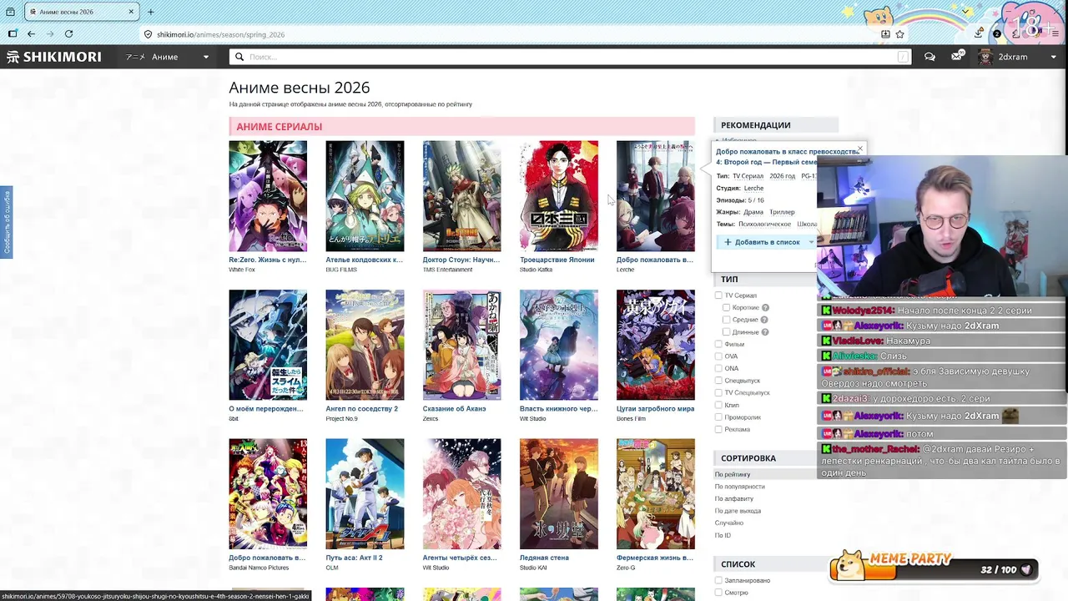Open the browser downloads icon
This screenshot has width=1068, height=601.
[979, 34]
